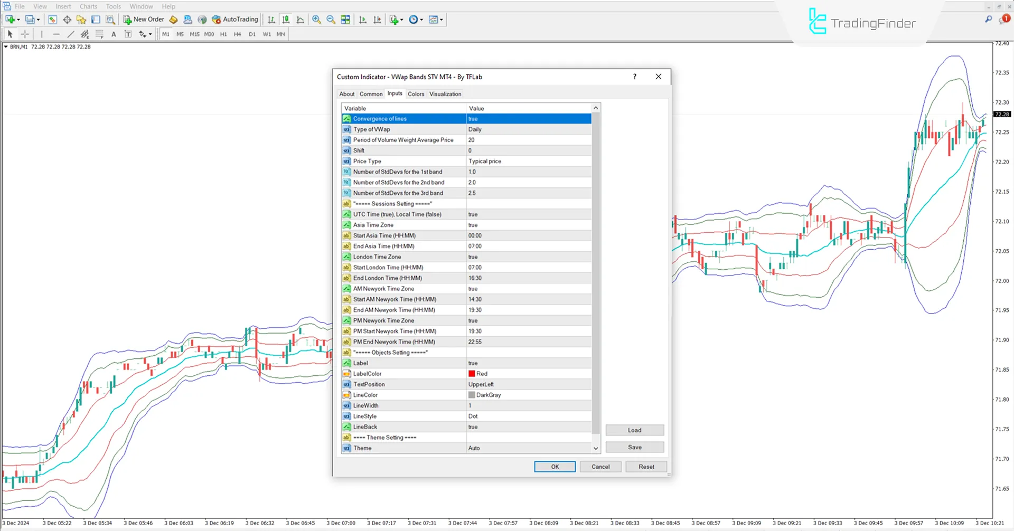Zoom in on the chart
This screenshot has width=1014, height=531.
point(316,20)
